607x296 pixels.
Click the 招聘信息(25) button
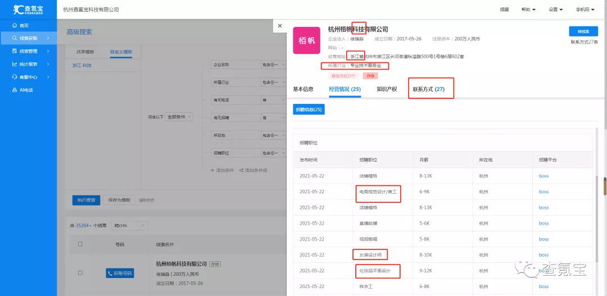pyautogui.click(x=309, y=110)
